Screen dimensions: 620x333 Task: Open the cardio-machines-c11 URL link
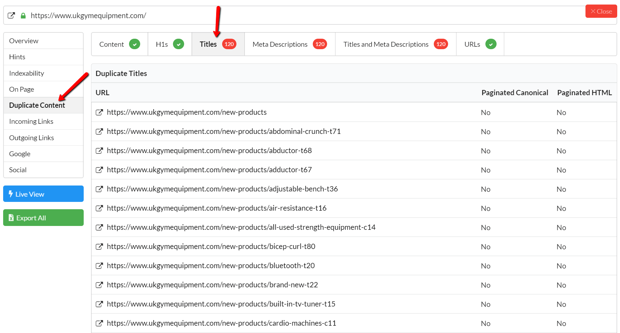point(221,323)
